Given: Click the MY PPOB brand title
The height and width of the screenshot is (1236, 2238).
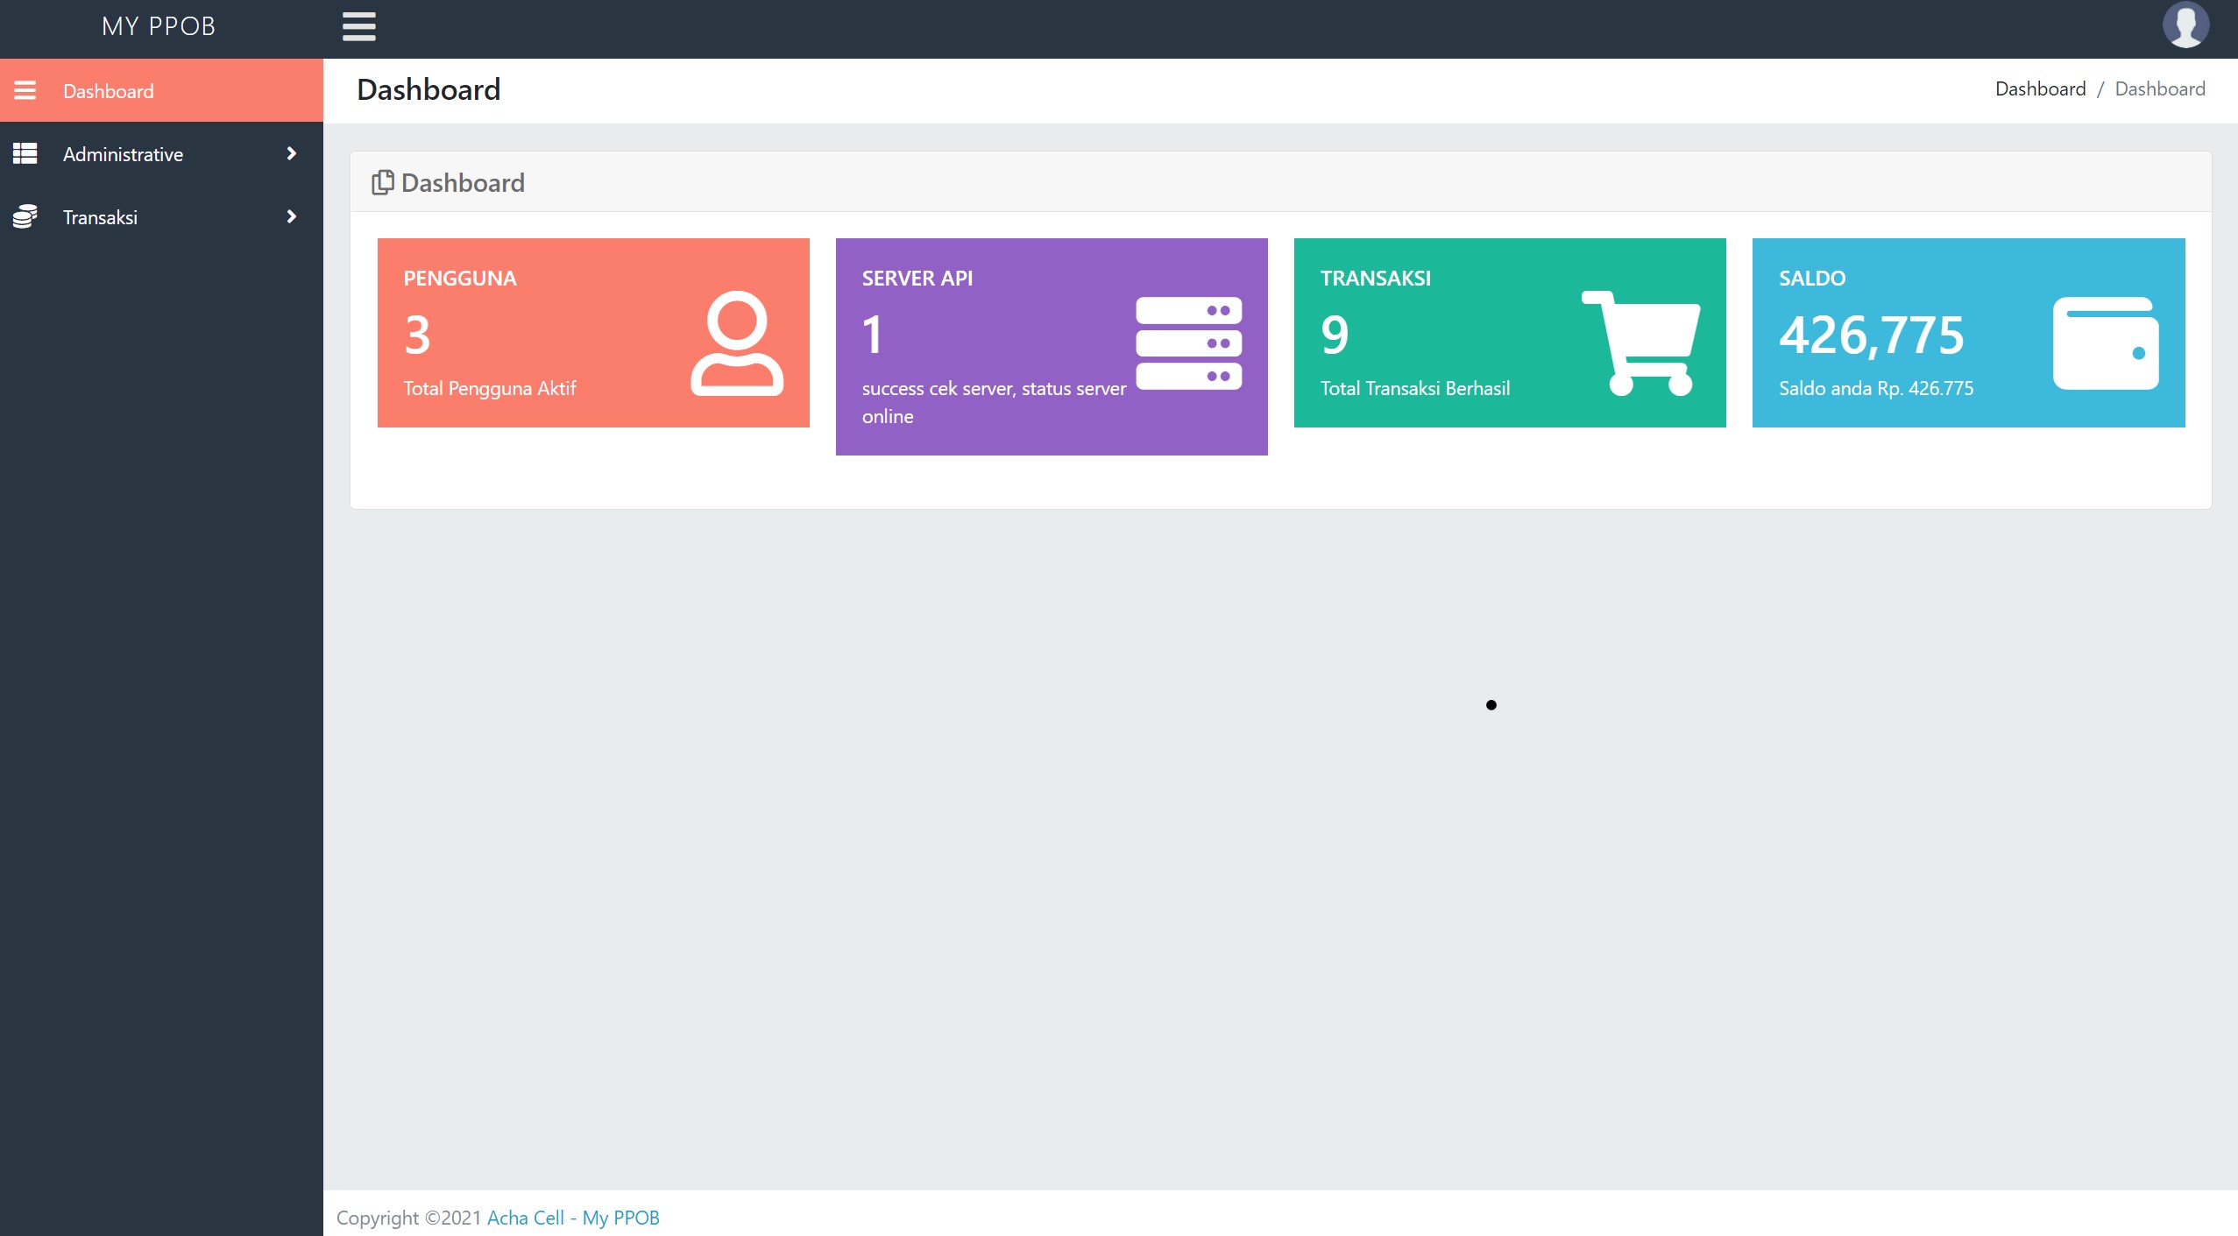Looking at the screenshot, I should pos(159,26).
